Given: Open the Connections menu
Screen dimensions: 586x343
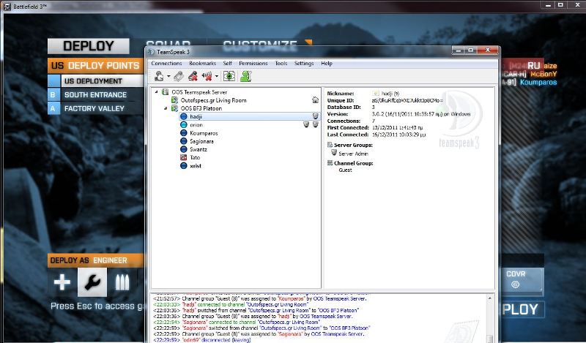Looking at the screenshot, I should tap(166, 64).
